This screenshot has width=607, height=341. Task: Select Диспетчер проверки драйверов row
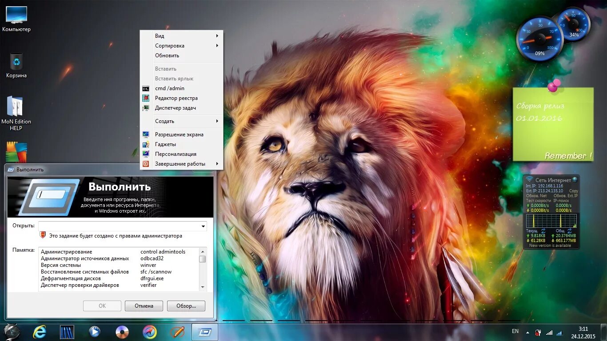pos(119,285)
